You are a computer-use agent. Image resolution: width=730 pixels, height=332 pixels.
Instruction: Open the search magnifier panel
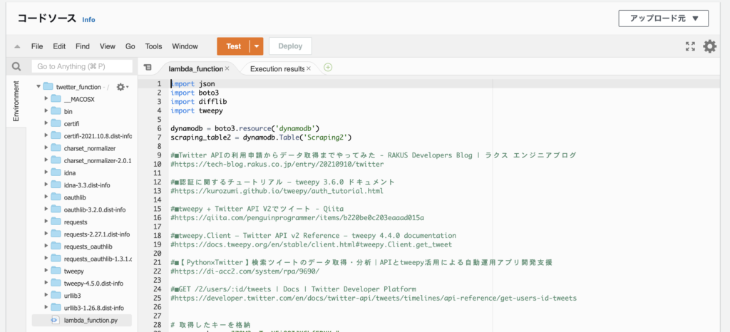pyautogui.click(x=16, y=67)
